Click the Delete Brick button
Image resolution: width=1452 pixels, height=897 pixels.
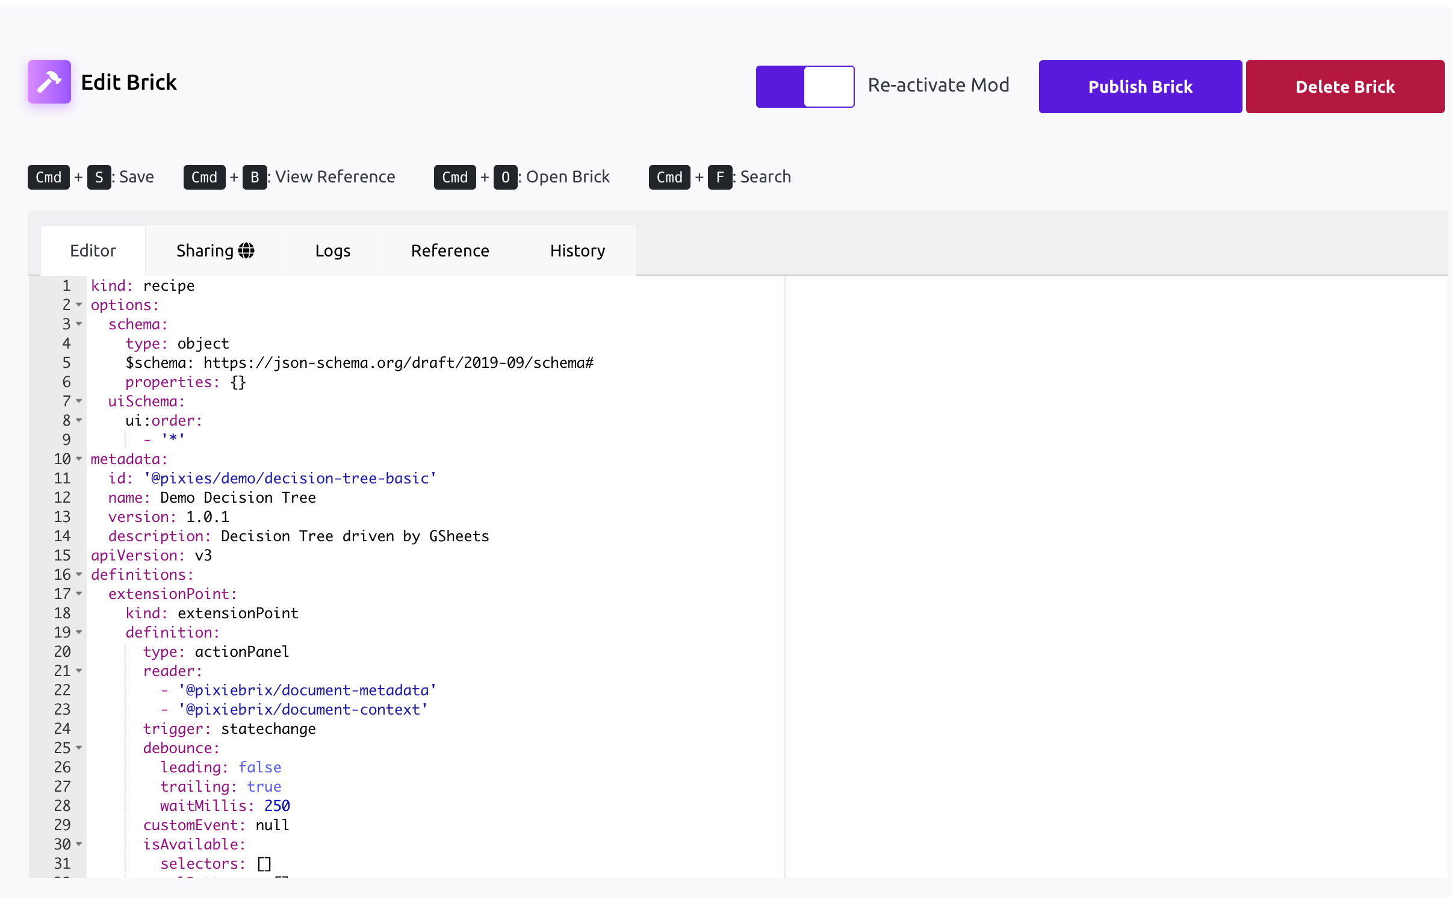coord(1344,87)
